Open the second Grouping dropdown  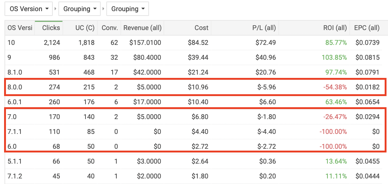tap(80, 9)
